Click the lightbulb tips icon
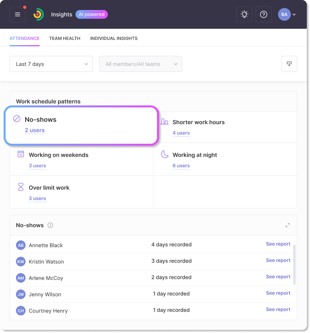This screenshot has width=310, height=333. point(244,14)
